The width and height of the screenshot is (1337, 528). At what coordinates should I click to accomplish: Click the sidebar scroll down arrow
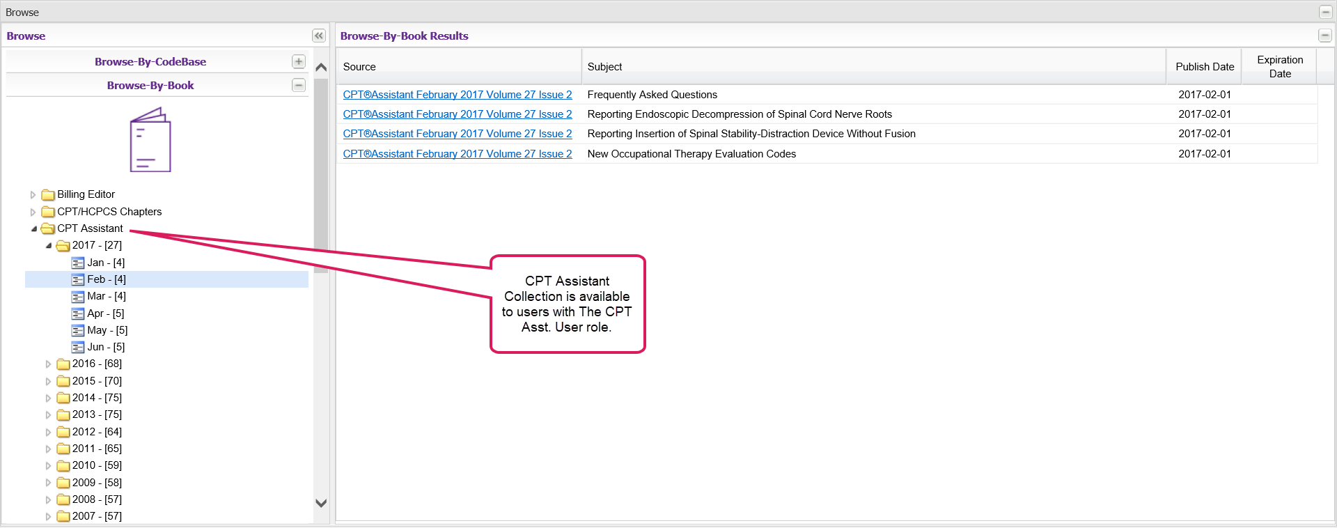321,503
